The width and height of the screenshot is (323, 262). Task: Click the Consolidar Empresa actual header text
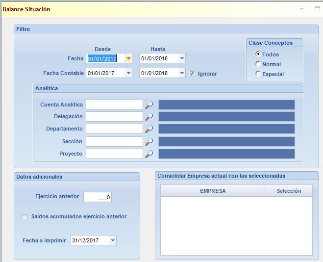(x=221, y=176)
